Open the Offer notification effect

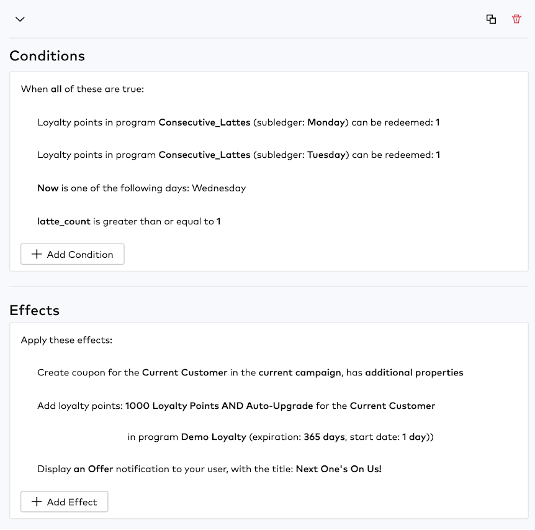coord(210,468)
